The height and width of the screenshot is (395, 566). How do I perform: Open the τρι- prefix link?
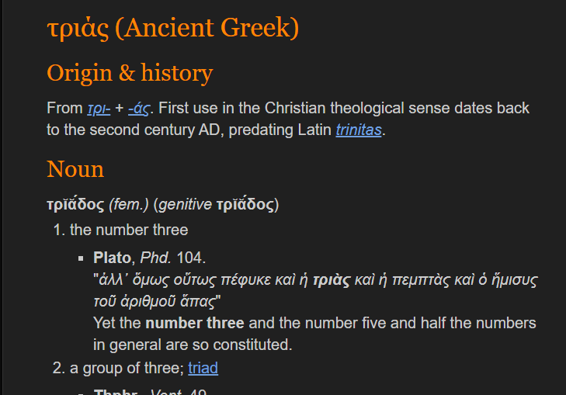pyautogui.click(x=99, y=108)
